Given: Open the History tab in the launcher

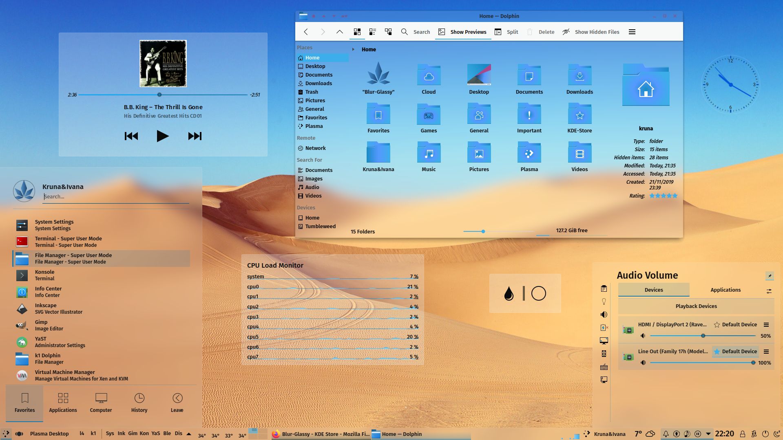Looking at the screenshot, I should click(x=139, y=403).
